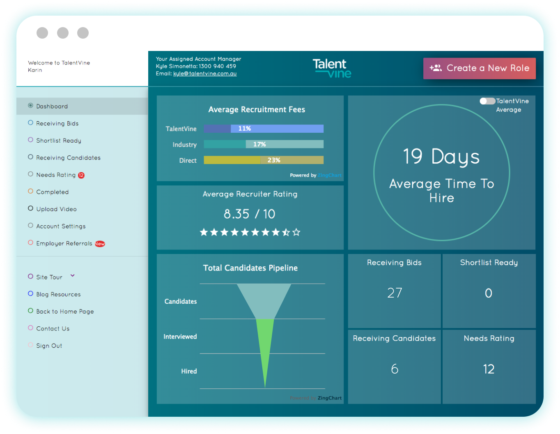Click the Contact Us circle icon

click(x=30, y=328)
